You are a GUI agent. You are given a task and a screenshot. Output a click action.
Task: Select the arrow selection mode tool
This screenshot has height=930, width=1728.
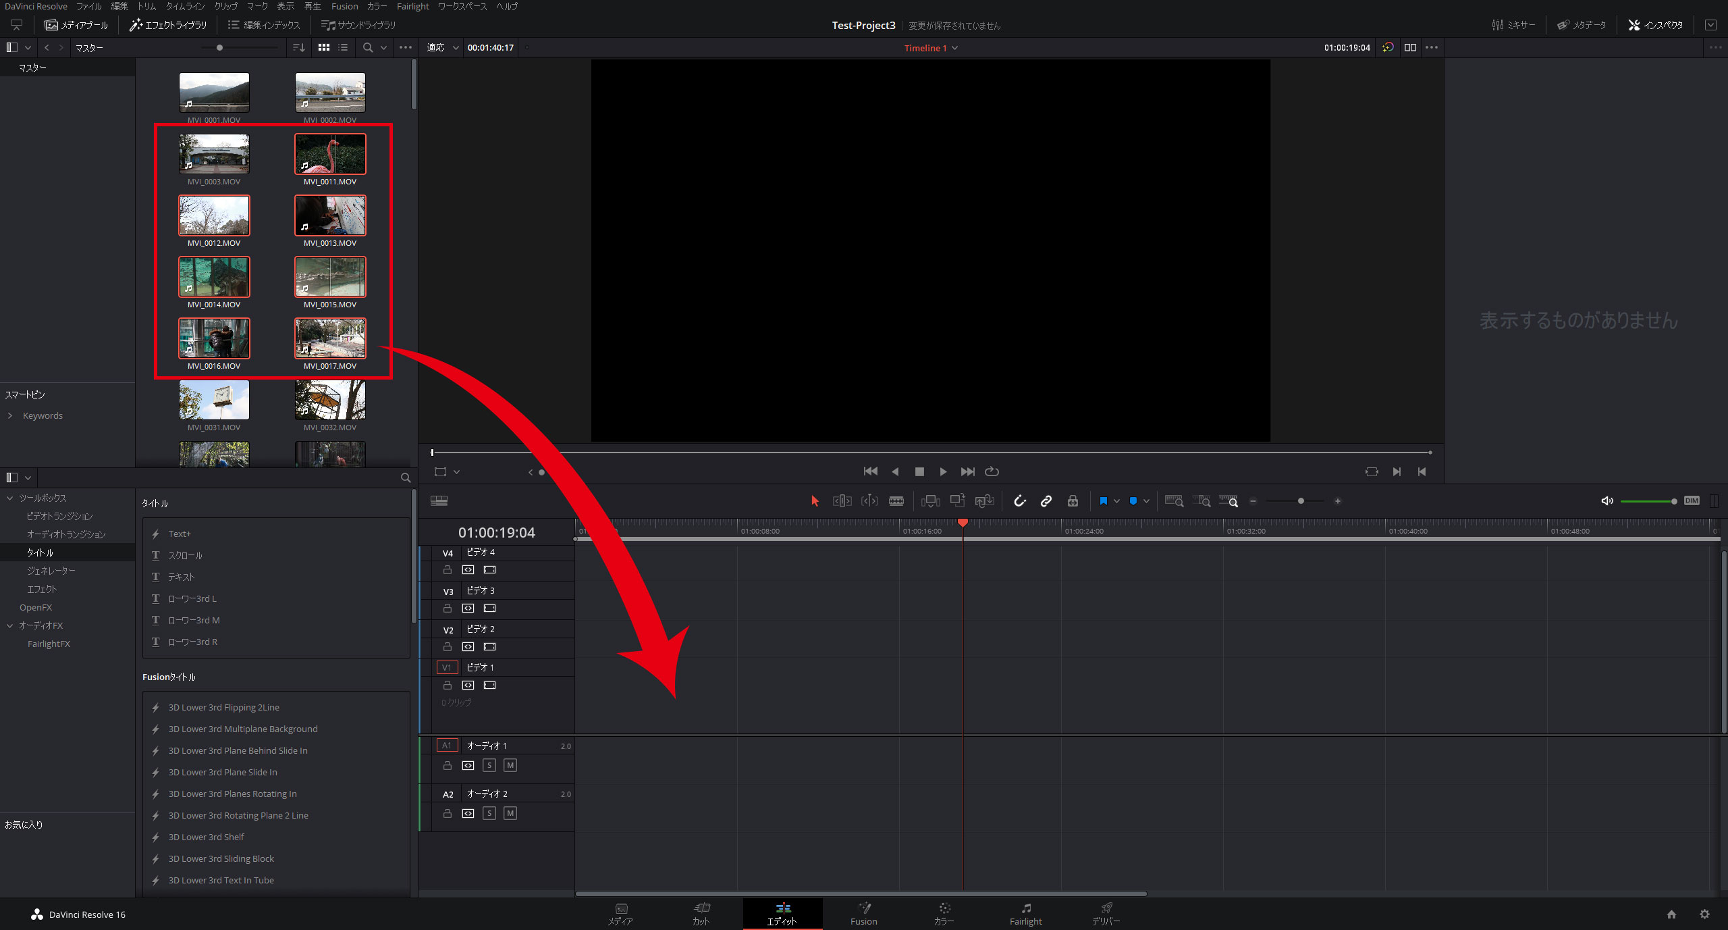pyautogui.click(x=815, y=501)
